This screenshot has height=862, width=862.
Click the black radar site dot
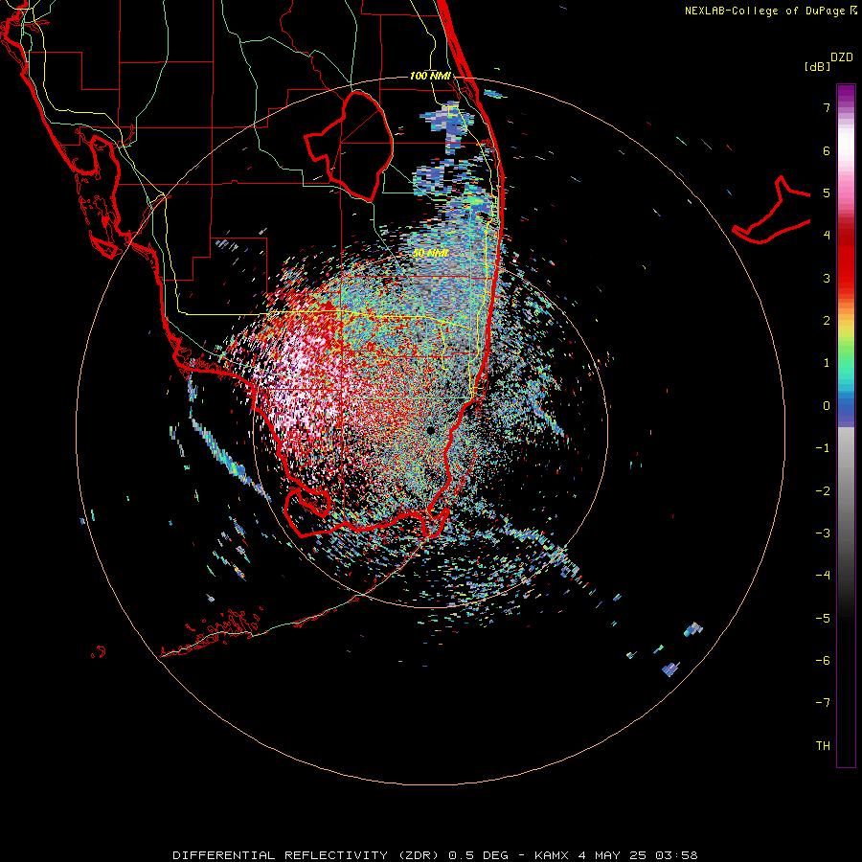(x=430, y=430)
